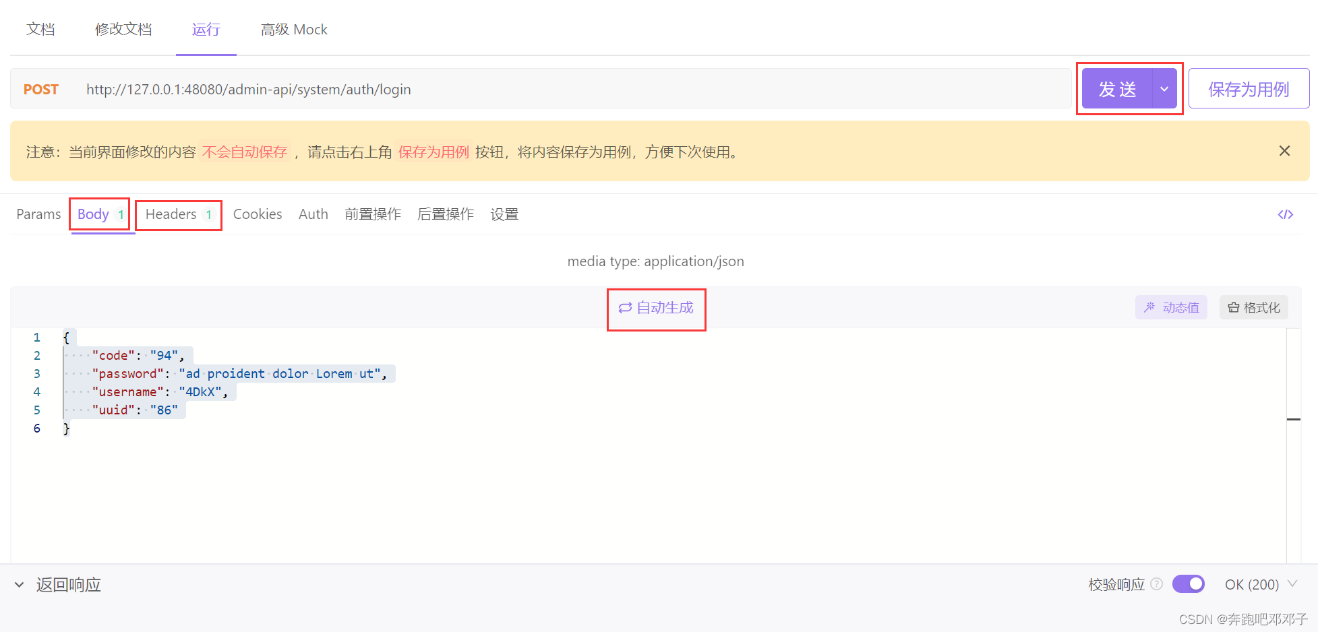
Task: Click the 发送 button
Action: [1117, 89]
